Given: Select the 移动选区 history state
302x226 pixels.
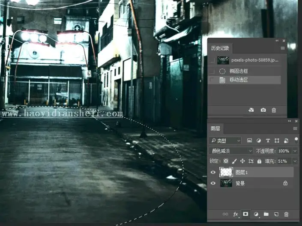Looking at the screenshot, I should coord(245,80).
